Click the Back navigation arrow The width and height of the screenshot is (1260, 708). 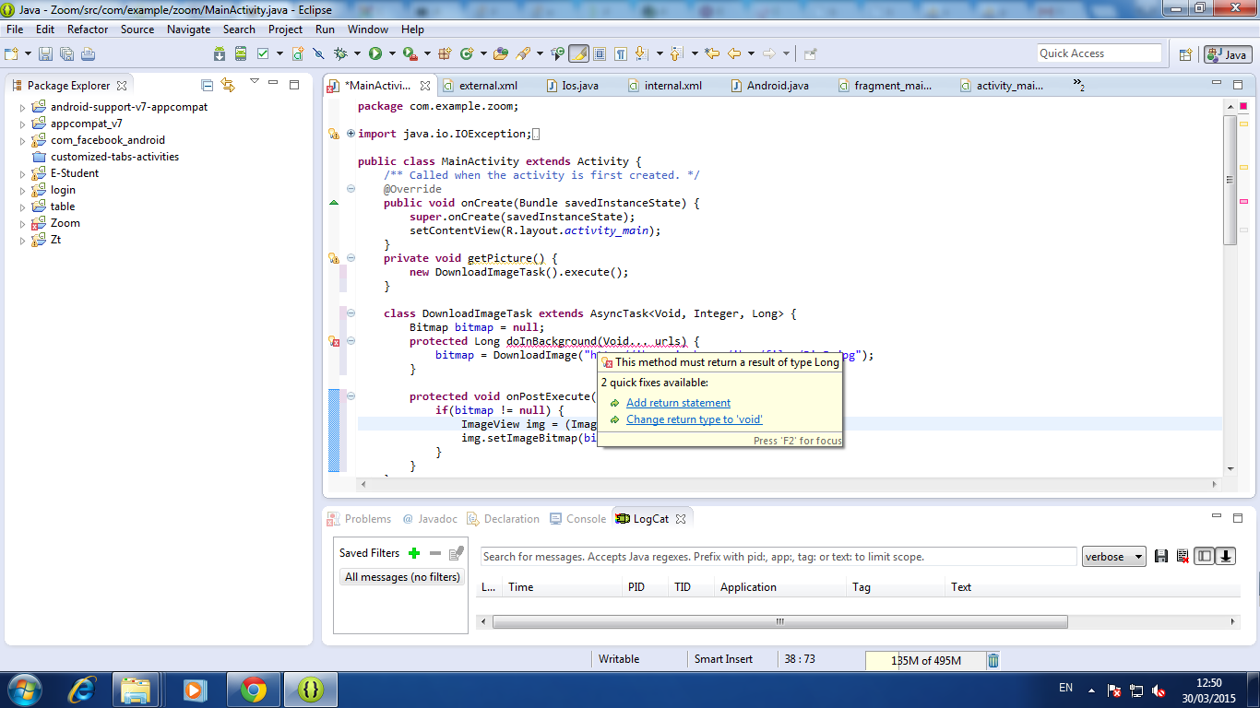point(734,54)
